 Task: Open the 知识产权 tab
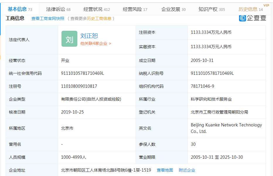(x=212, y=9)
